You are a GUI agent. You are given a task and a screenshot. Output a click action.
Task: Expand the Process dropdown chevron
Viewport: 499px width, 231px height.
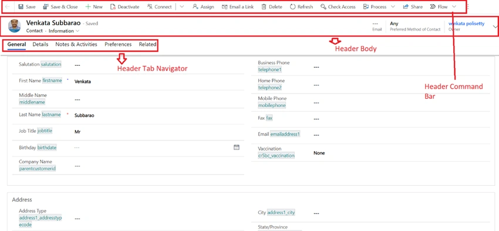[x=393, y=6]
